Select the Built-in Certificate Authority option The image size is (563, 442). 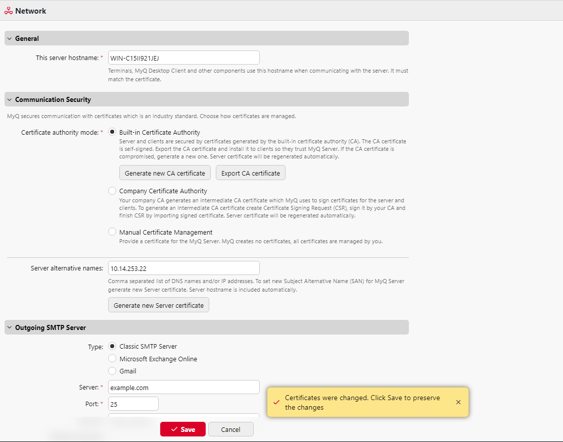[x=112, y=132]
